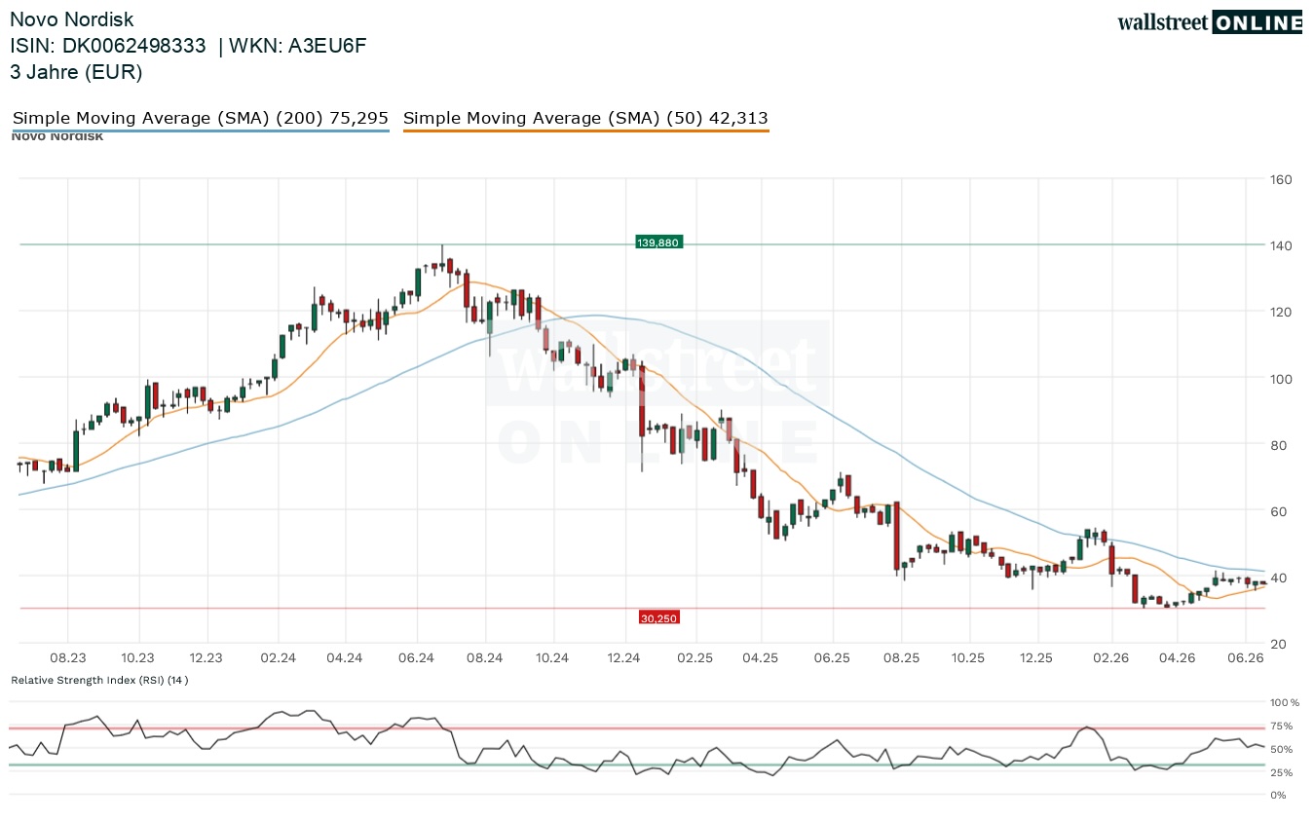Click the green 139,880 high price marker

(x=659, y=242)
